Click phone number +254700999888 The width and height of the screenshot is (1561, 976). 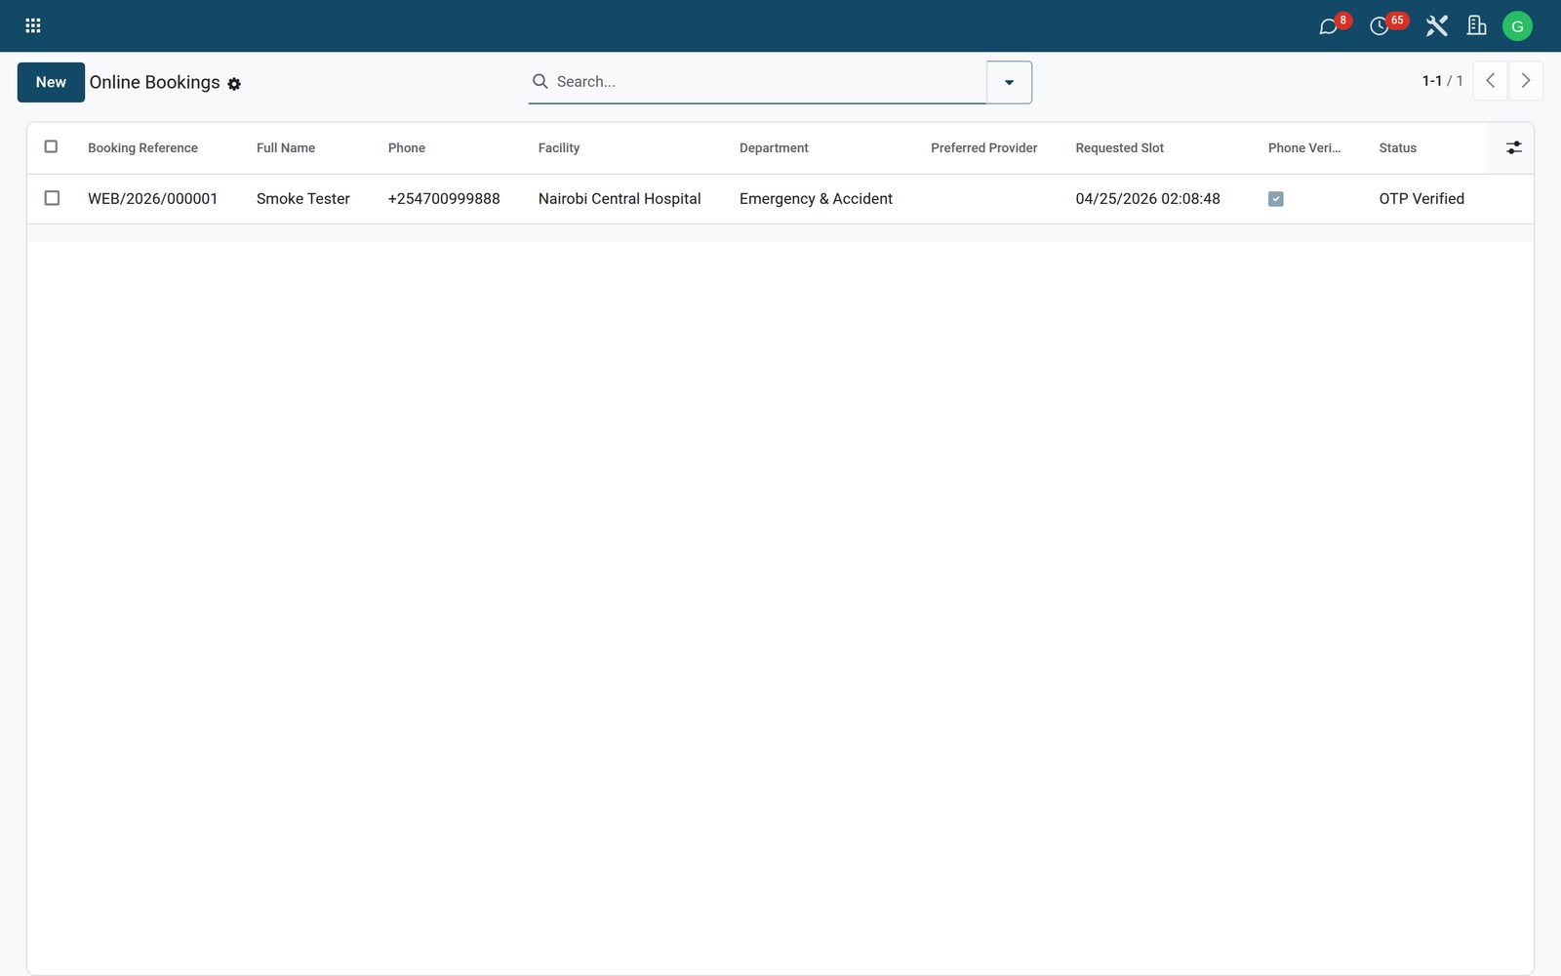pos(444,199)
